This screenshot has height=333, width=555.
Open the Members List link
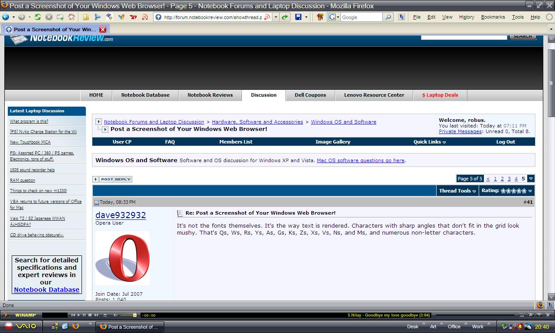pos(236,142)
